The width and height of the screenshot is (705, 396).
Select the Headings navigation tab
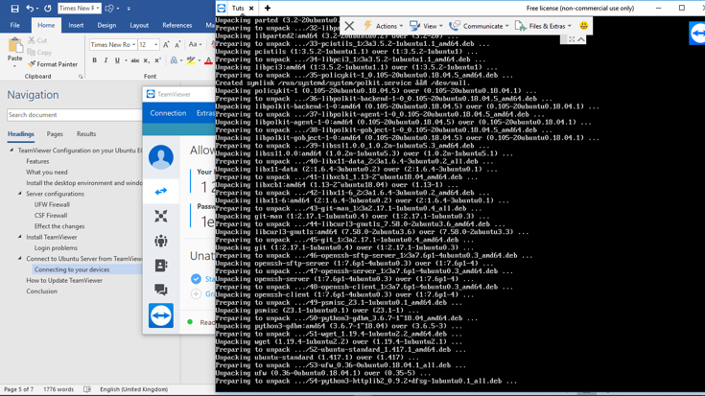pos(21,134)
